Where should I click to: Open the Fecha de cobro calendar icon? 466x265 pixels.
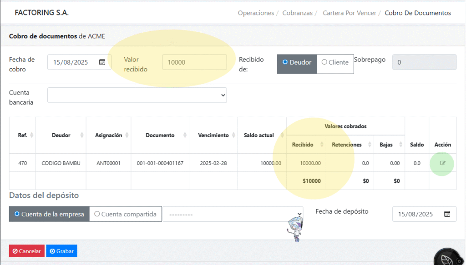(x=102, y=62)
